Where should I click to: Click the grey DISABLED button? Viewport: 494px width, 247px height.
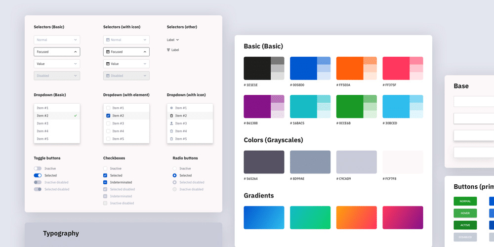point(465,237)
